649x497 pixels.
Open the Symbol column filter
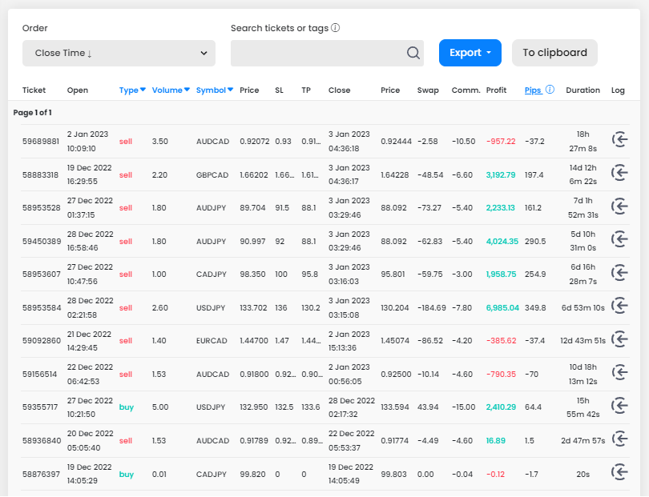click(x=214, y=90)
